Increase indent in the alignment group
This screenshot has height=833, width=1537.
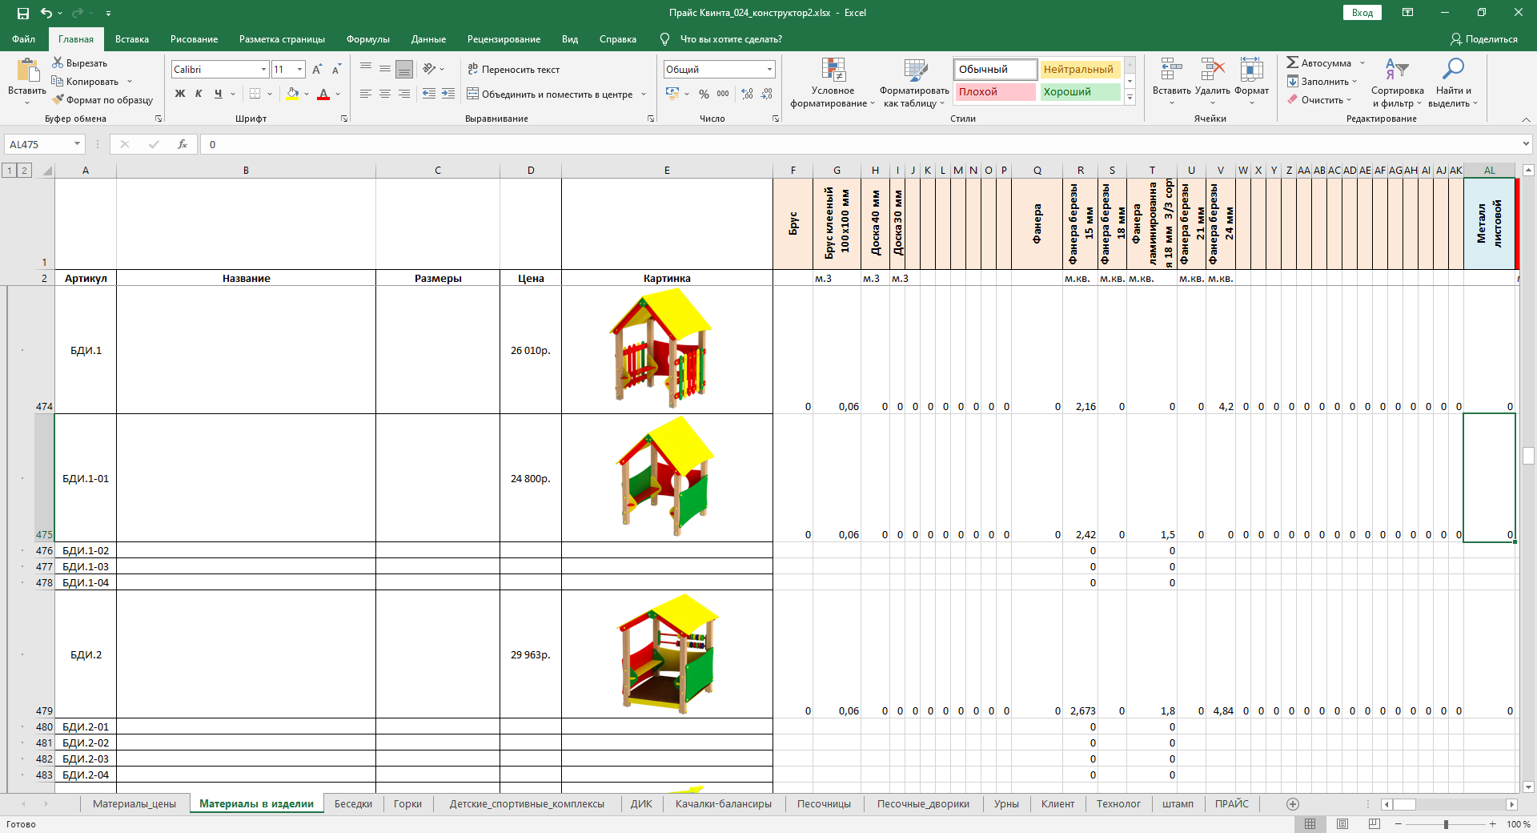[x=448, y=94]
